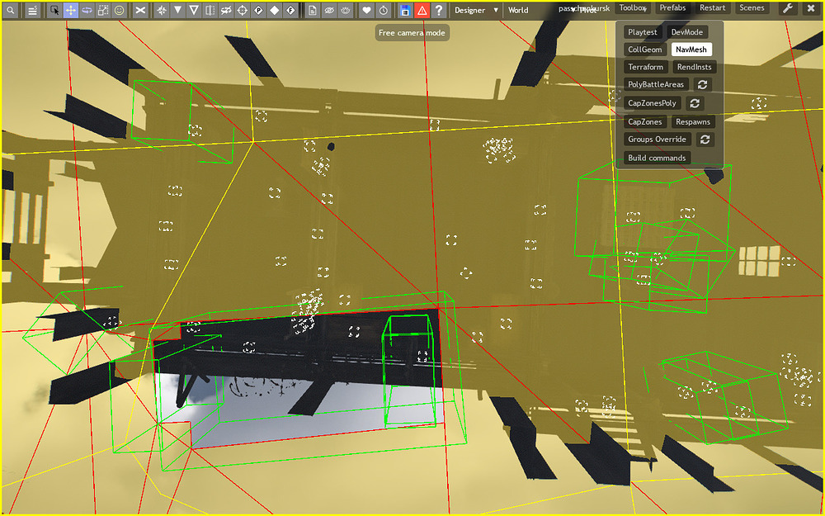This screenshot has width=825, height=516.
Task: Click the diamond P icon
Action: click(x=258, y=10)
